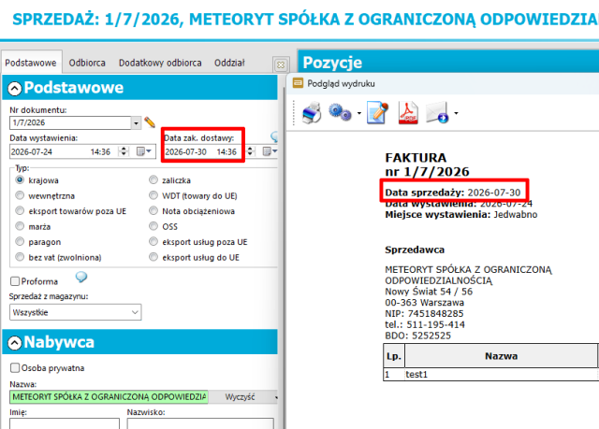Click the Imię input field
This screenshot has height=429, width=599.
[x=65, y=423]
